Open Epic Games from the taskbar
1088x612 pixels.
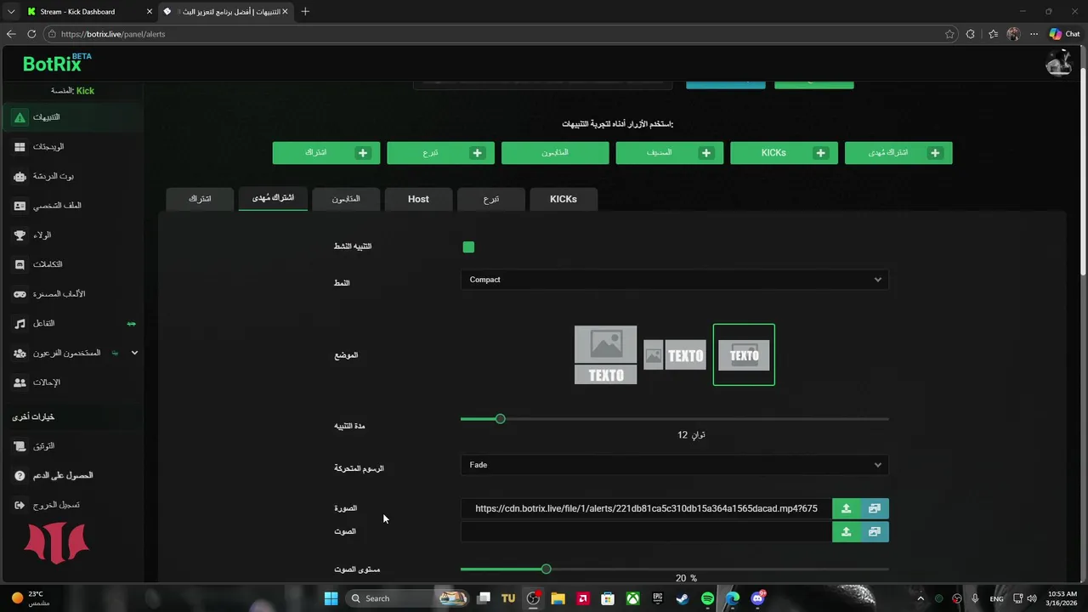(x=658, y=598)
